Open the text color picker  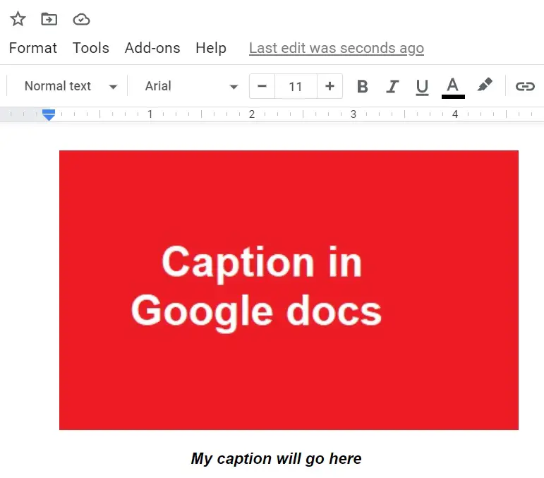click(x=453, y=88)
